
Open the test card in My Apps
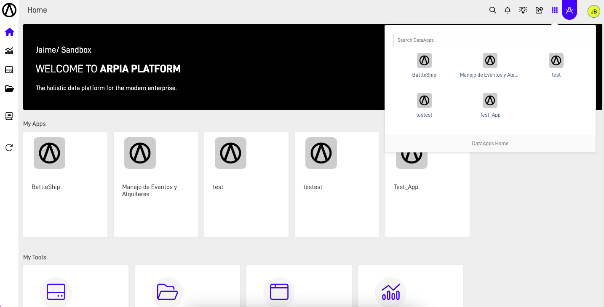tap(246, 184)
